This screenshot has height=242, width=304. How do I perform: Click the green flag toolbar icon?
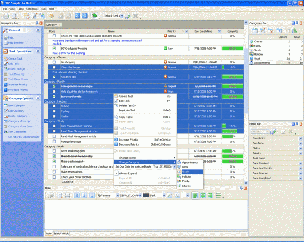click(94, 16)
